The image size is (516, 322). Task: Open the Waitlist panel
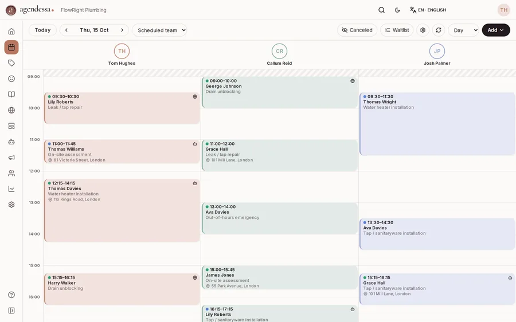pyautogui.click(x=397, y=30)
